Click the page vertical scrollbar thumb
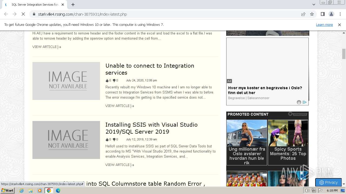The height and width of the screenshot is (194, 346). coord(344,54)
